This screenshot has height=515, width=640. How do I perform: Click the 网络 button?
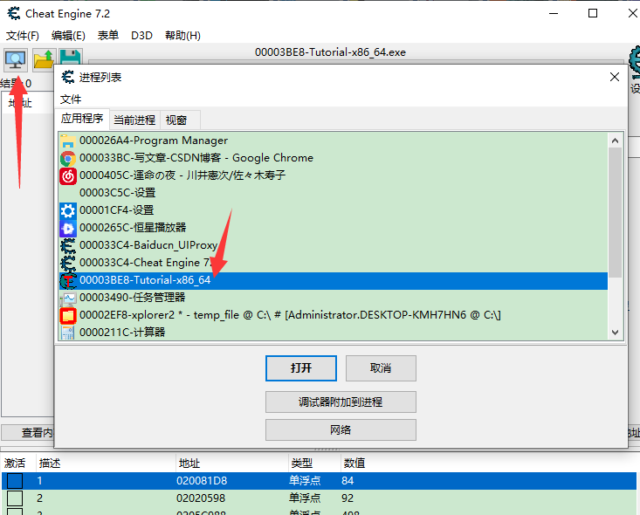pos(341,429)
